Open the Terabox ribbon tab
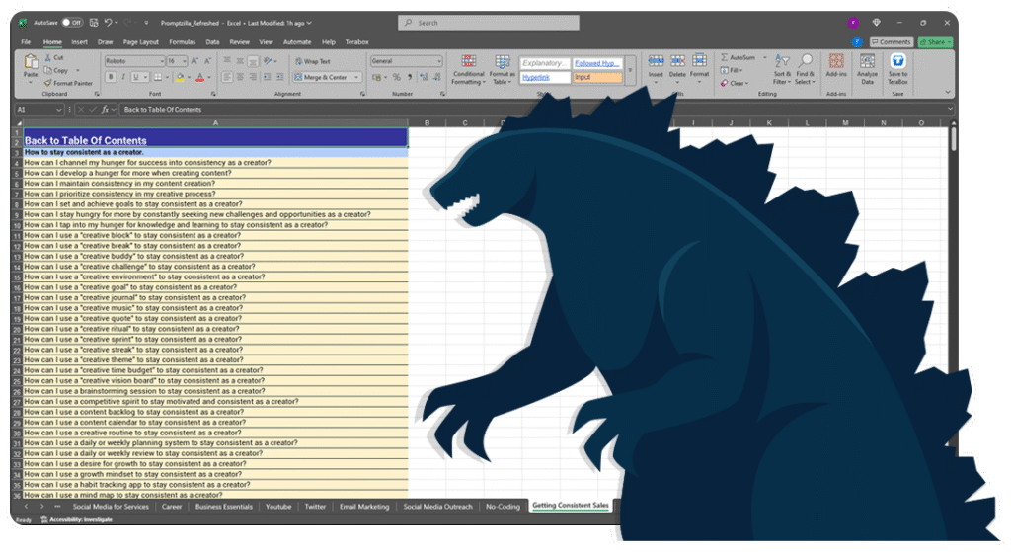Screen dimensions: 1011x552 356,41
